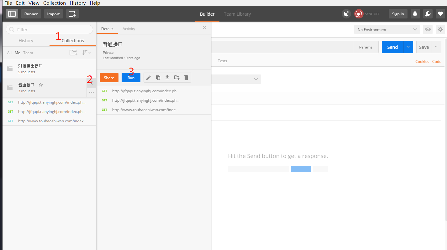
Task: Filter collections by Me
Action: (18, 53)
